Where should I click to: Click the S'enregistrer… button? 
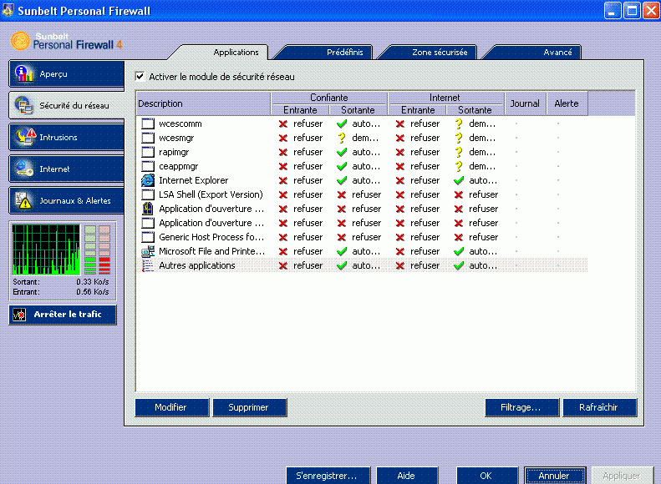[x=328, y=476]
